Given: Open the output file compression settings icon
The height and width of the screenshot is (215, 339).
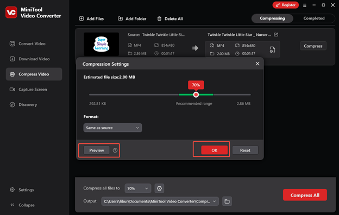Looking at the screenshot, I should tap(272, 50).
